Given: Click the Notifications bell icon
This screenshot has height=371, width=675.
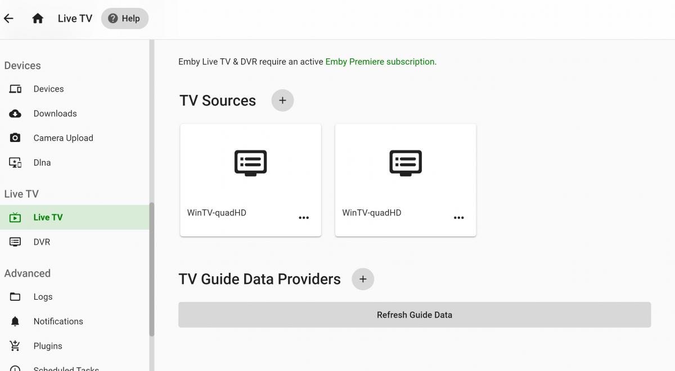Looking at the screenshot, I should pos(15,321).
